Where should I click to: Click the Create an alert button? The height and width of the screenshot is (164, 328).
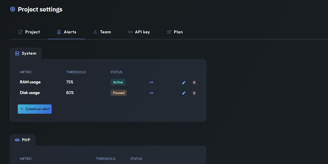35,109
